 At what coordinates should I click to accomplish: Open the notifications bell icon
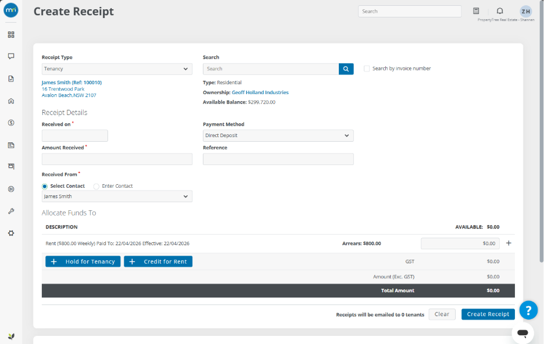(x=500, y=11)
